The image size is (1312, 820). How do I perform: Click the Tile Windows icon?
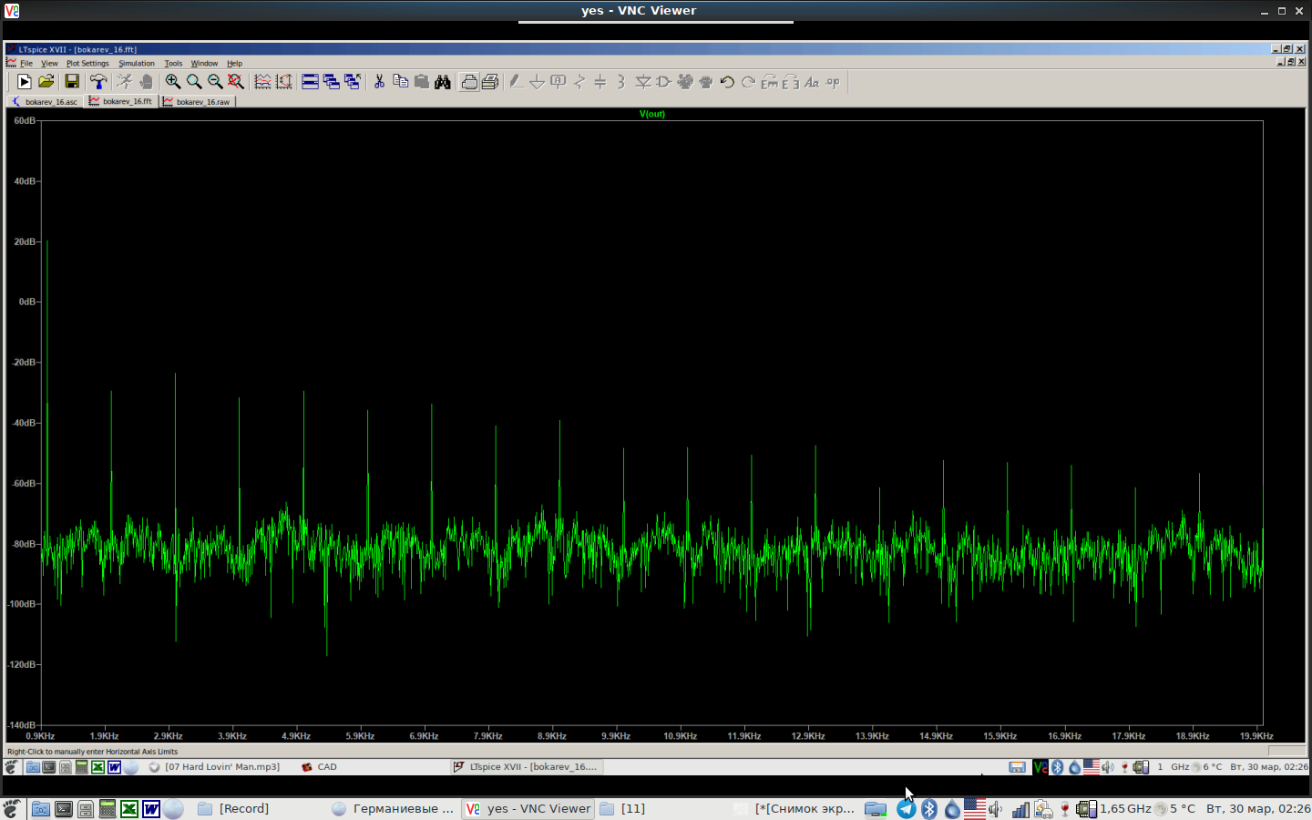pyautogui.click(x=310, y=82)
